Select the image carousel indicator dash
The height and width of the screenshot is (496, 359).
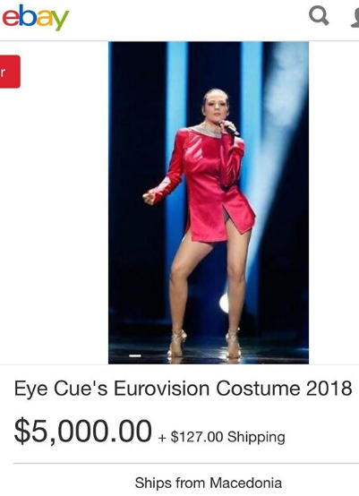point(135,356)
